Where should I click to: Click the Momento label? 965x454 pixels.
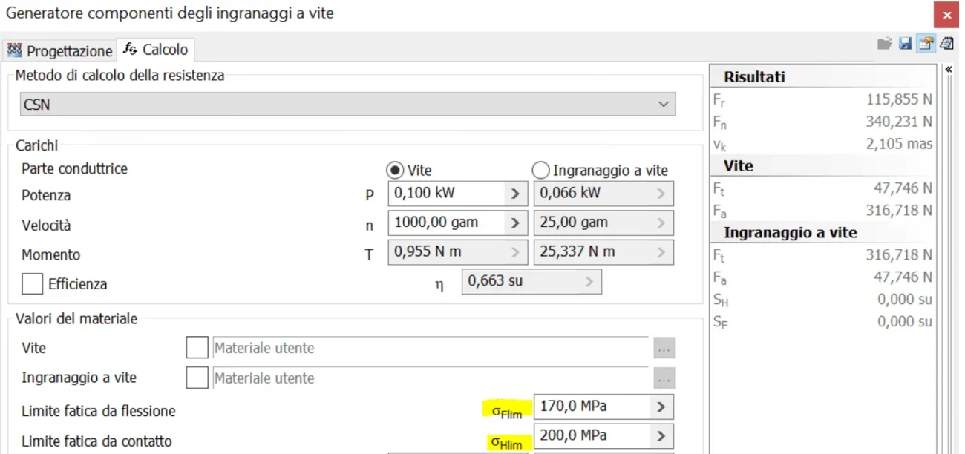(50, 255)
